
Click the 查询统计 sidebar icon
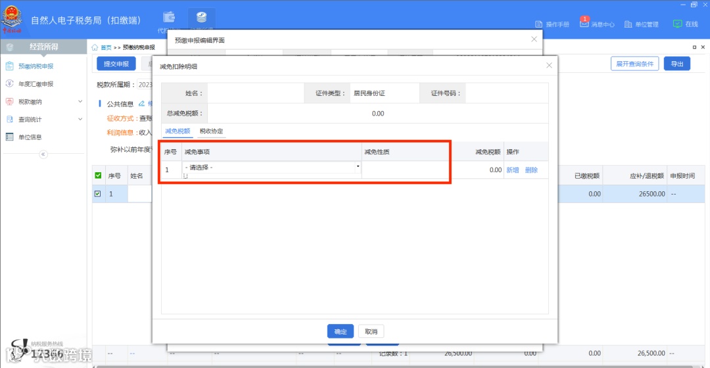pyautogui.click(x=9, y=119)
